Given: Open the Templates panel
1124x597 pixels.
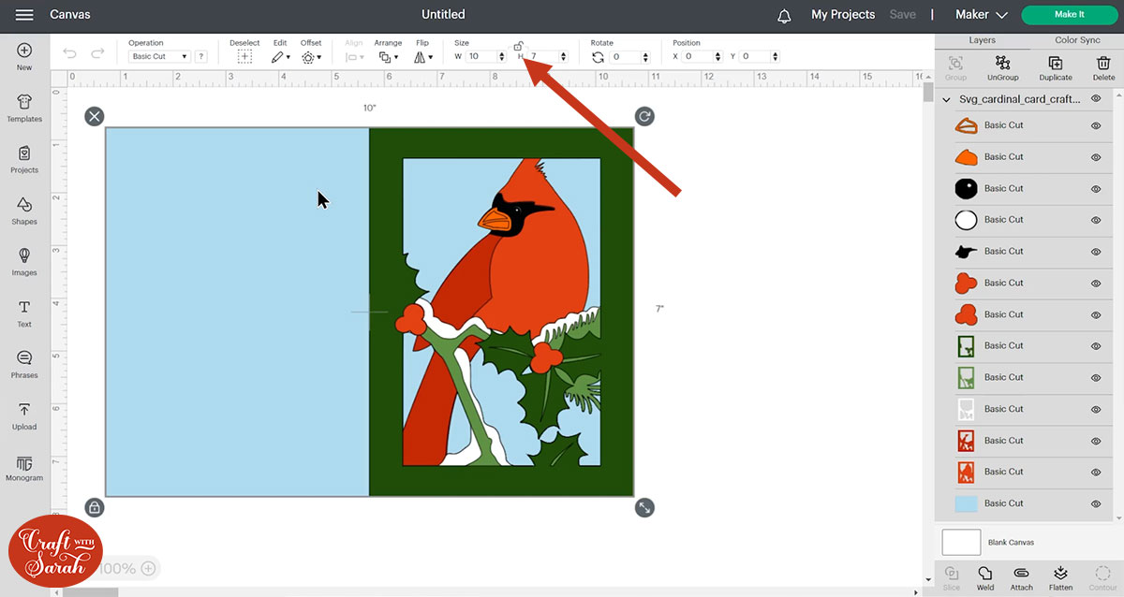Looking at the screenshot, I should [x=24, y=108].
